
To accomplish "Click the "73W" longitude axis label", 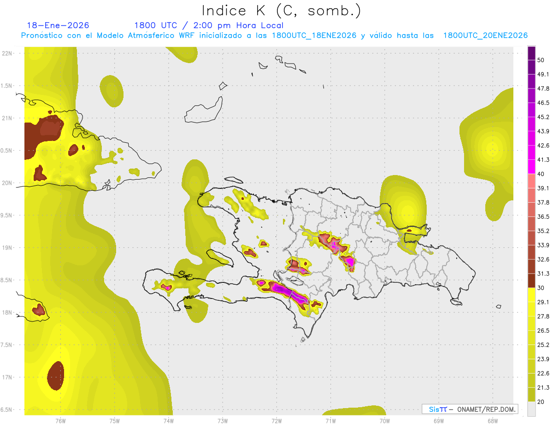I will pos(223,421).
